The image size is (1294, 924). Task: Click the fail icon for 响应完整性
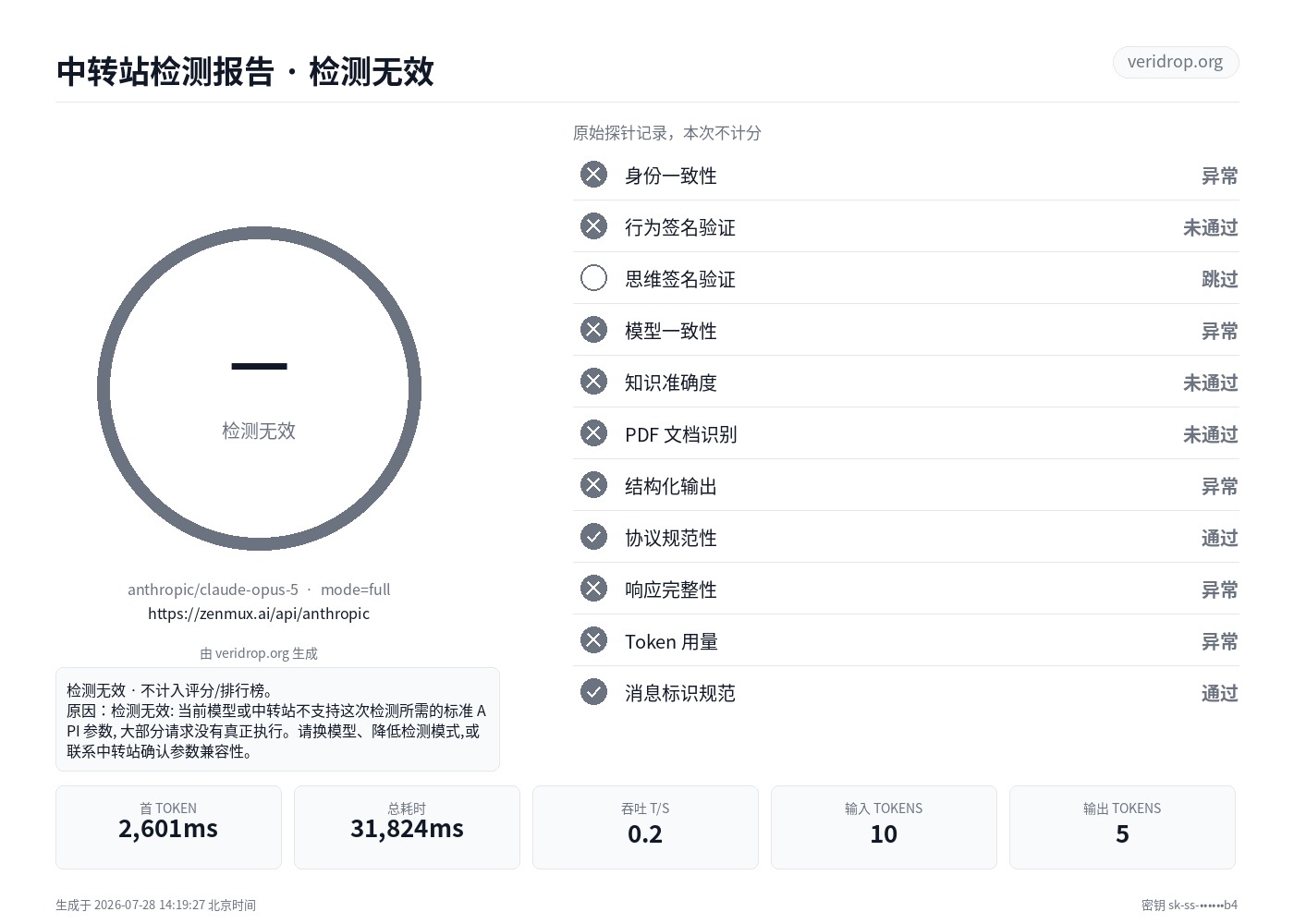(x=593, y=589)
